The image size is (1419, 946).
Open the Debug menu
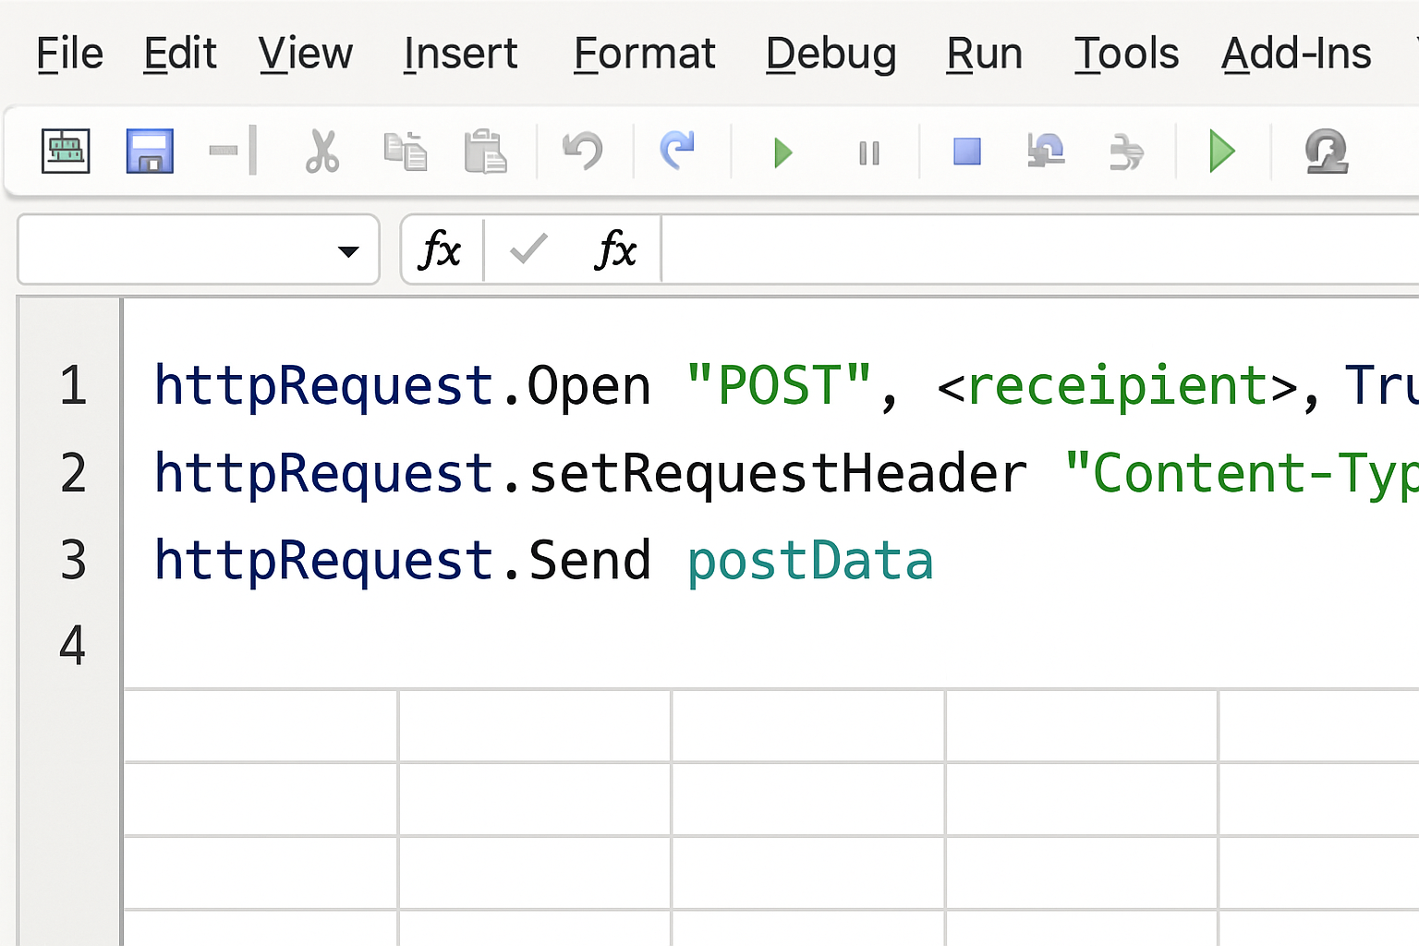[831, 54]
